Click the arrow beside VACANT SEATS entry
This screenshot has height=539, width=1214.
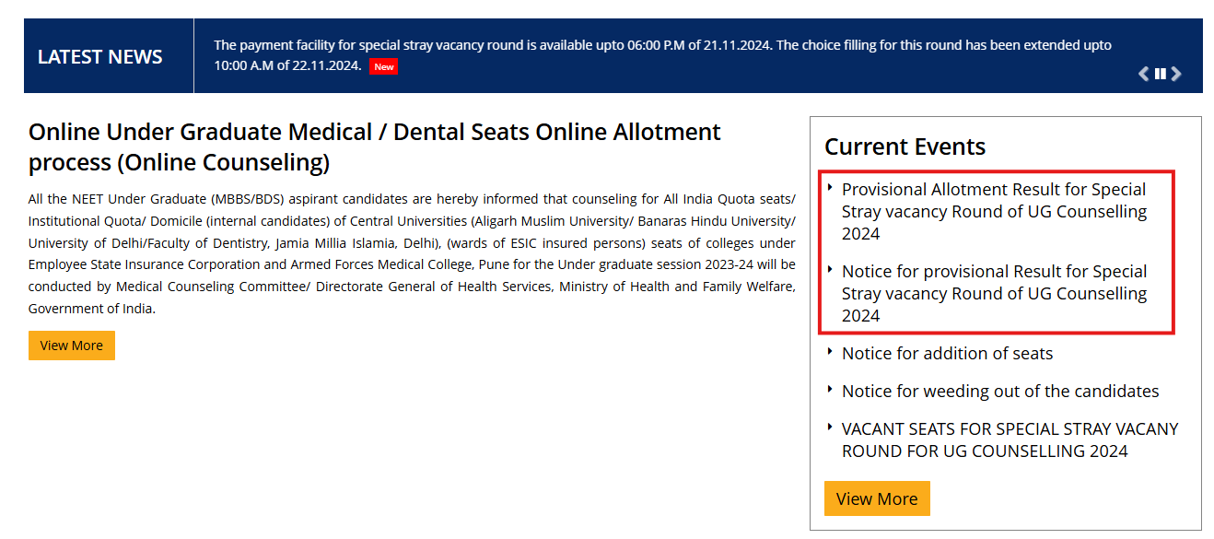(830, 428)
